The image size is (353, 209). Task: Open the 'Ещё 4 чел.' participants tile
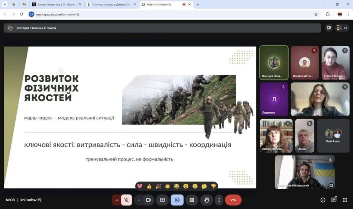333,135
